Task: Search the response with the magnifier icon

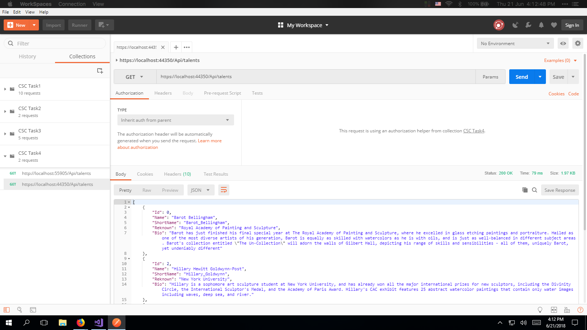Action: [535, 190]
